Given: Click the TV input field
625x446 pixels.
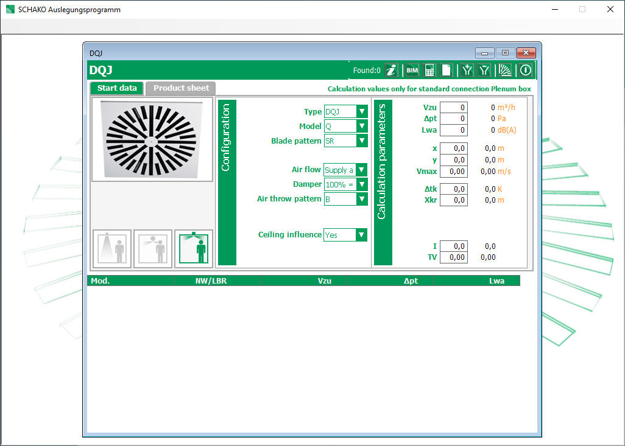Looking at the screenshot, I should click(454, 257).
